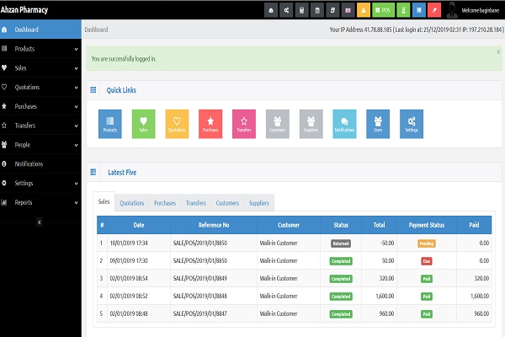Open the yellow Quotations quick link

point(177,124)
